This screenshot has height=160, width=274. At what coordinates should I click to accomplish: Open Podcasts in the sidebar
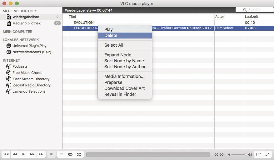[31, 66]
